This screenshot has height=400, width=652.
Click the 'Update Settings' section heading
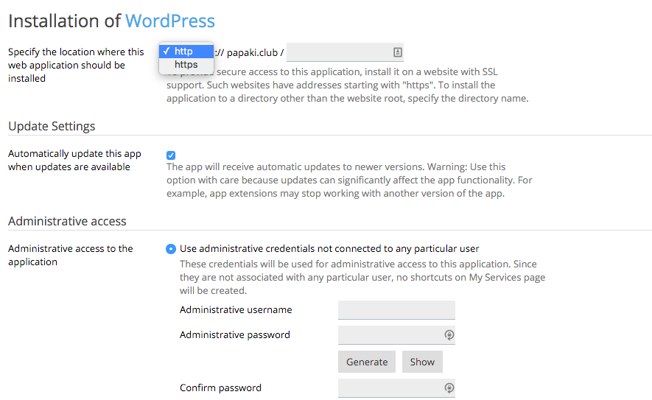click(x=52, y=126)
